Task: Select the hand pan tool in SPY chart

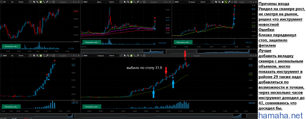Action: click(x=40, y=2)
